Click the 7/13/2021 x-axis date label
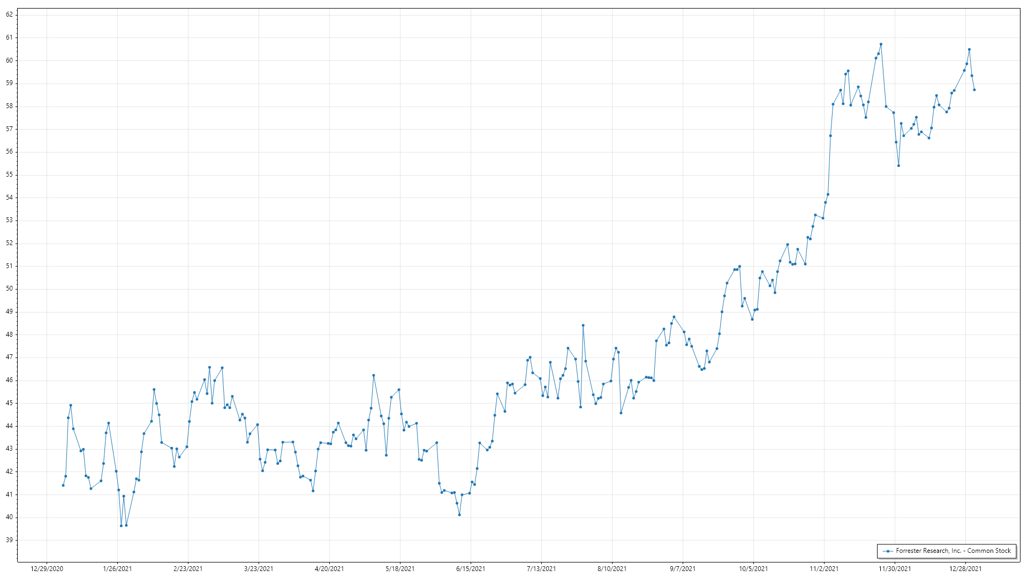This screenshot has height=578, width=1028. 541,569
